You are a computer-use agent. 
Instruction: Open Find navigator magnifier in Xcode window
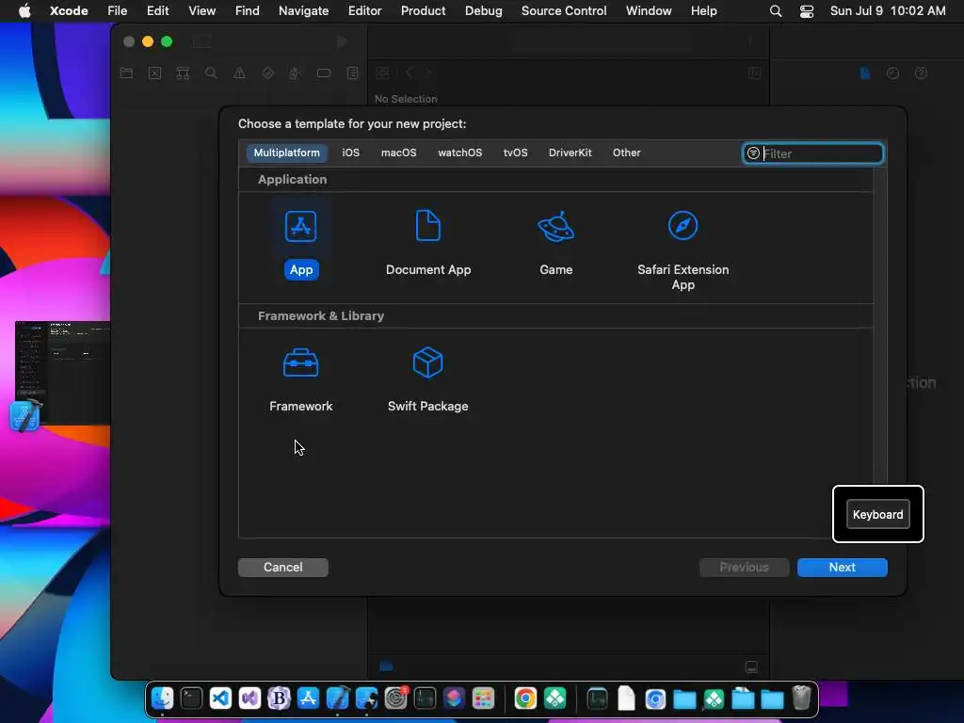[x=211, y=73]
